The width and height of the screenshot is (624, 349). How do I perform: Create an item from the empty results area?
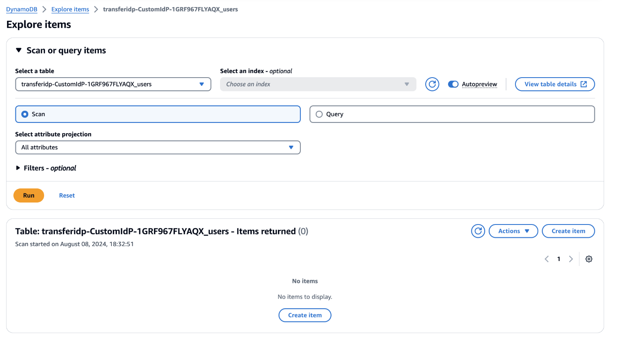tap(305, 315)
